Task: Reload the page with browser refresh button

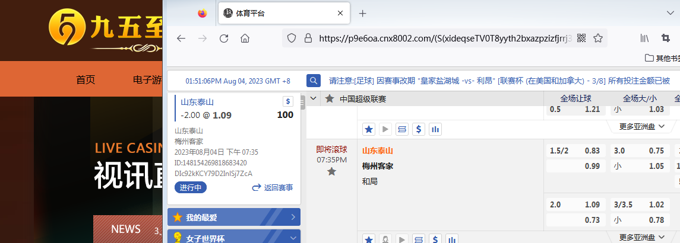Action: pos(224,39)
